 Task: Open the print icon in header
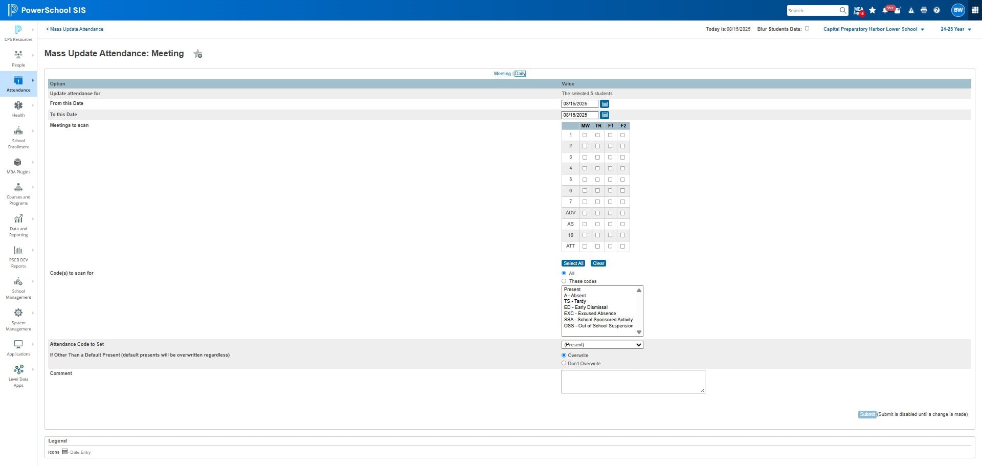(924, 10)
